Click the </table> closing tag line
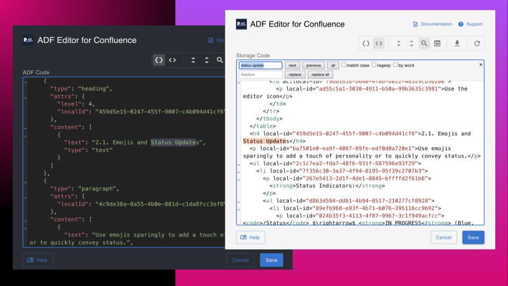 pos(263,126)
